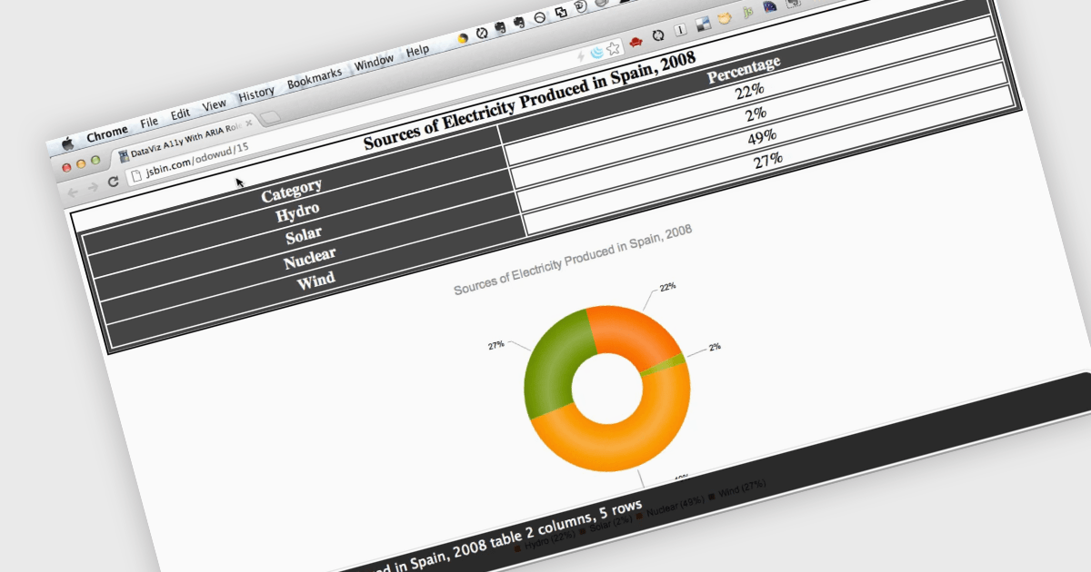Reload the page with the refresh icon
This screenshot has width=1091, height=572.
[114, 182]
